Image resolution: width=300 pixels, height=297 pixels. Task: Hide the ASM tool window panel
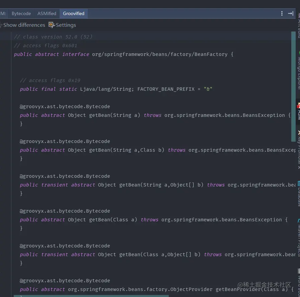point(290,13)
